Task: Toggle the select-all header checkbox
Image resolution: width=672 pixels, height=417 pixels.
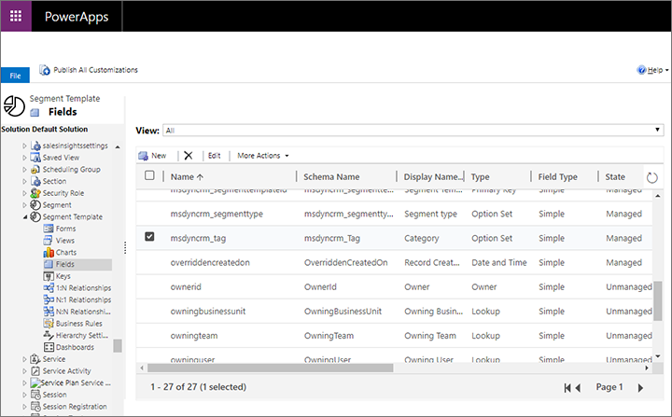Action: [149, 175]
